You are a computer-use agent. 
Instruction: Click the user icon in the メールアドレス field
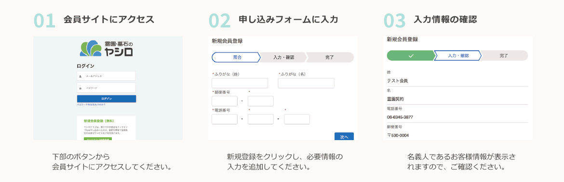coord(80,76)
